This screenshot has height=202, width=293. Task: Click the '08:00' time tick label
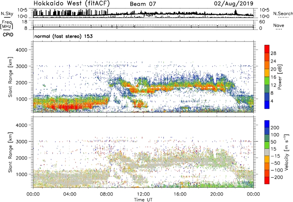click(107, 194)
